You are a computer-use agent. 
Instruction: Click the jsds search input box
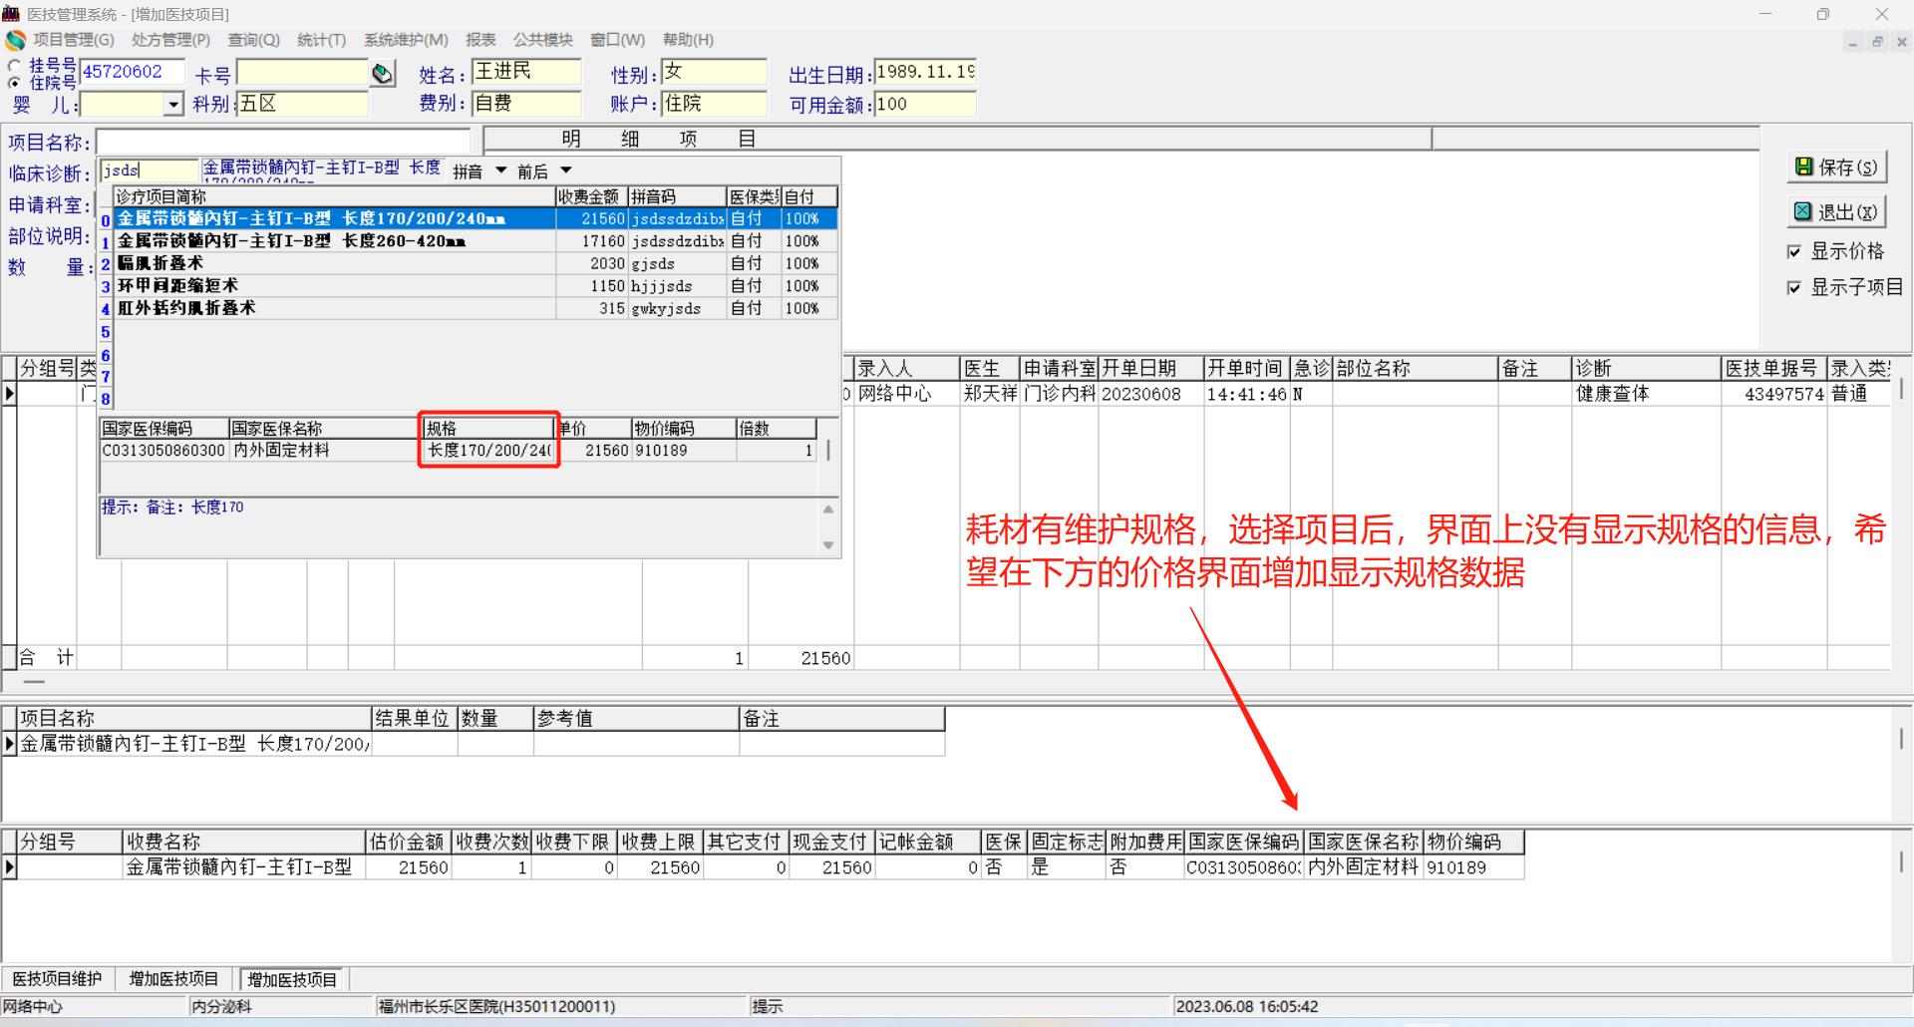click(150, 171)
